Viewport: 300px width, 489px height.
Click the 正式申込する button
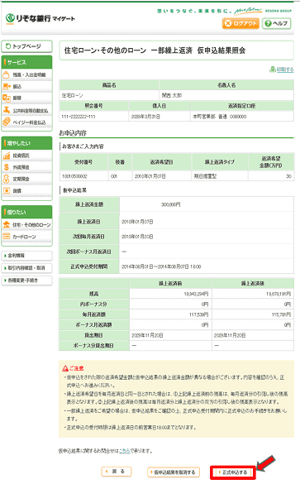point(233,472)
